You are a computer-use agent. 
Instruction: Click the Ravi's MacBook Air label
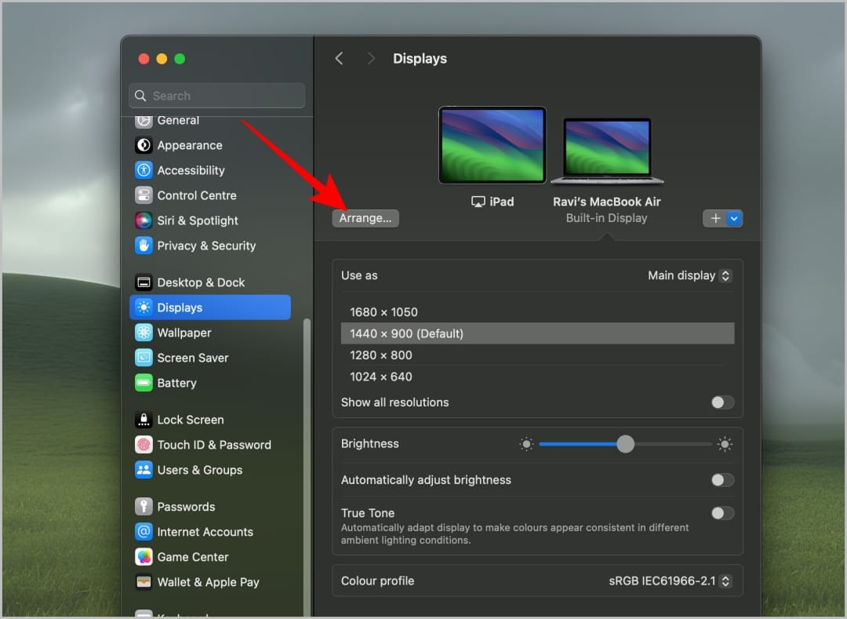606,202
